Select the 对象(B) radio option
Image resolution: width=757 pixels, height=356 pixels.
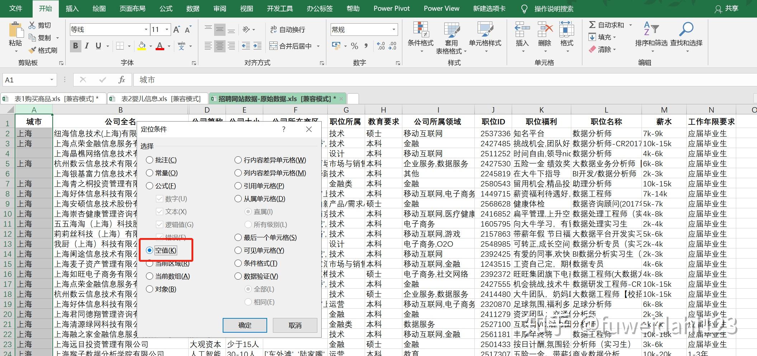(150, 289)
